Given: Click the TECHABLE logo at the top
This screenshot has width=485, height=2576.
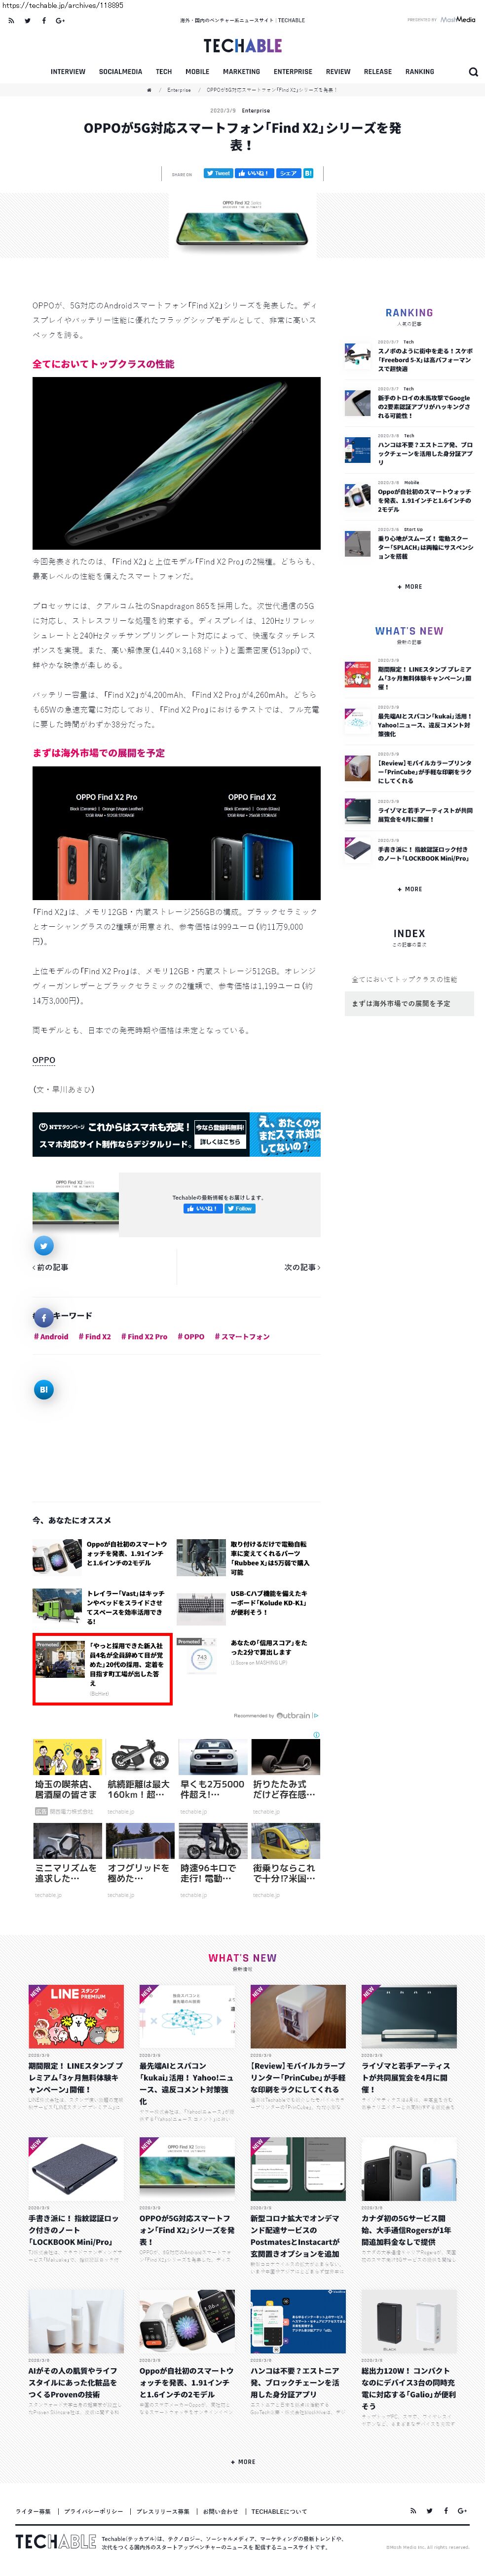Looking at the screenshot, I should click(242, 46).
